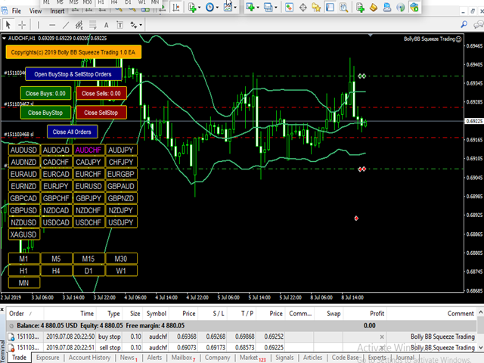The height and width of the screenshot is (363, 484).
Task: Click Open BuyStop & SellStop Orders button
Action: [x=73, y=74]
